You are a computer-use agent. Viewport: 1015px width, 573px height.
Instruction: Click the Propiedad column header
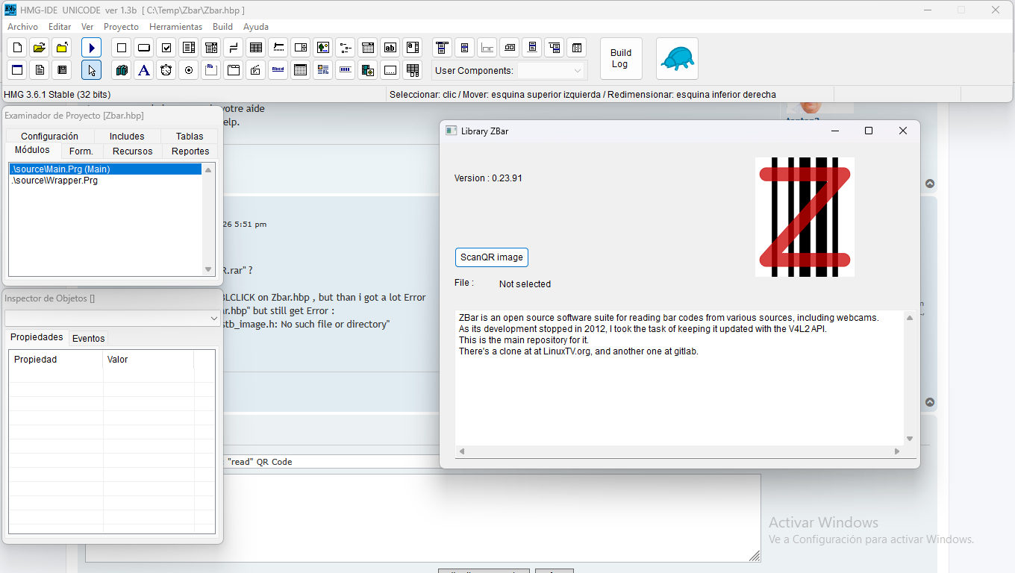[x=56, y=360]
